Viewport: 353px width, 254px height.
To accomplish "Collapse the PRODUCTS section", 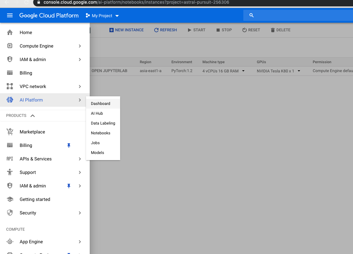I will click(33, 116).
